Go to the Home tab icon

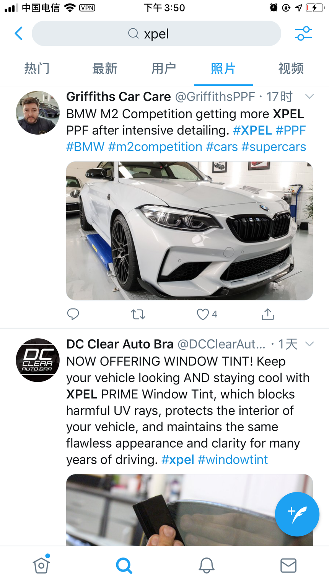[41, 565]
